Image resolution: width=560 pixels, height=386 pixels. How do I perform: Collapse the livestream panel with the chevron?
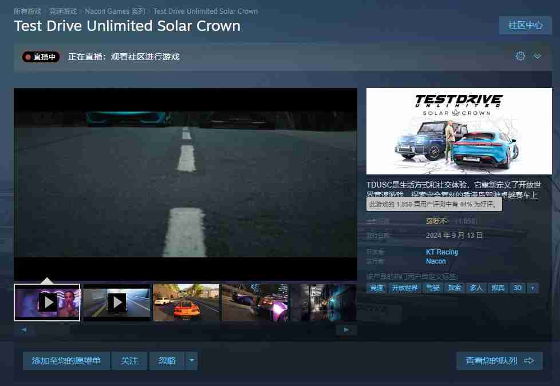point(537,56)
